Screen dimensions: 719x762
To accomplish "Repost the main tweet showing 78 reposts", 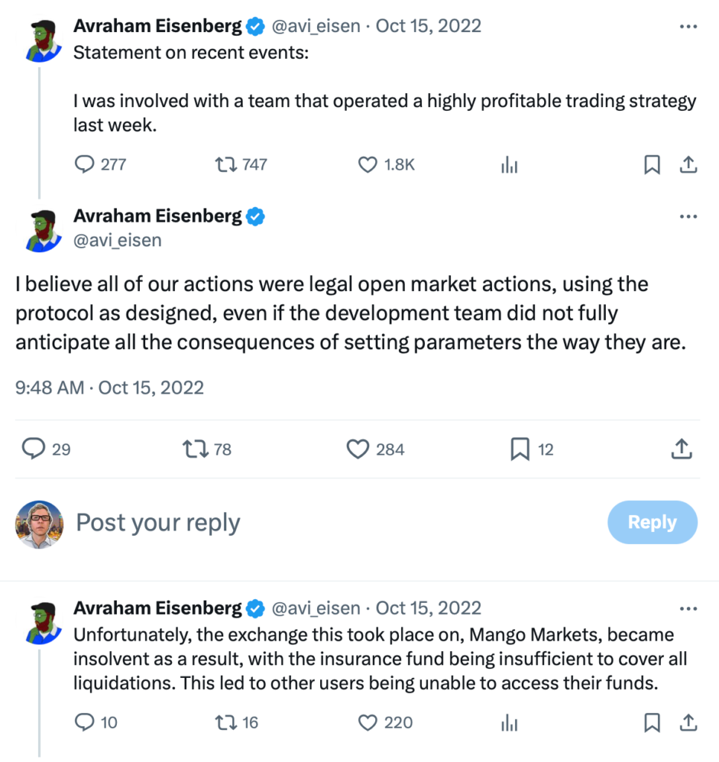I will pos(195,449).
